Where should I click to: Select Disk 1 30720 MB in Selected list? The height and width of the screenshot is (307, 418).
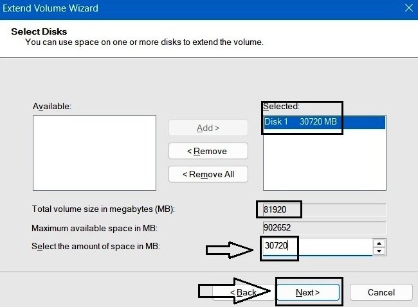(324, 122)
